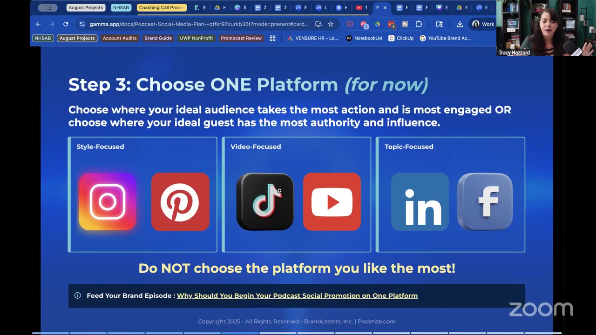Viewport: 596px width, 335px height.
Task: Open the round red extension with badge
Action: 364,24
